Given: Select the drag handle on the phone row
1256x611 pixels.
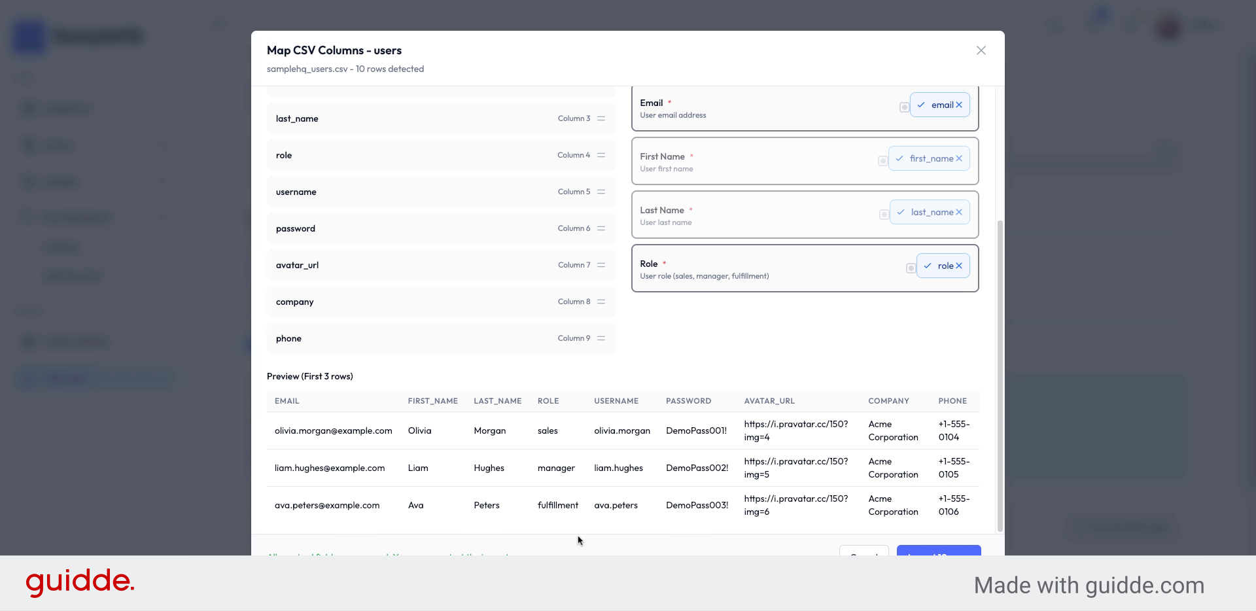Looking at the screenshot, I should tap(601, 338).
